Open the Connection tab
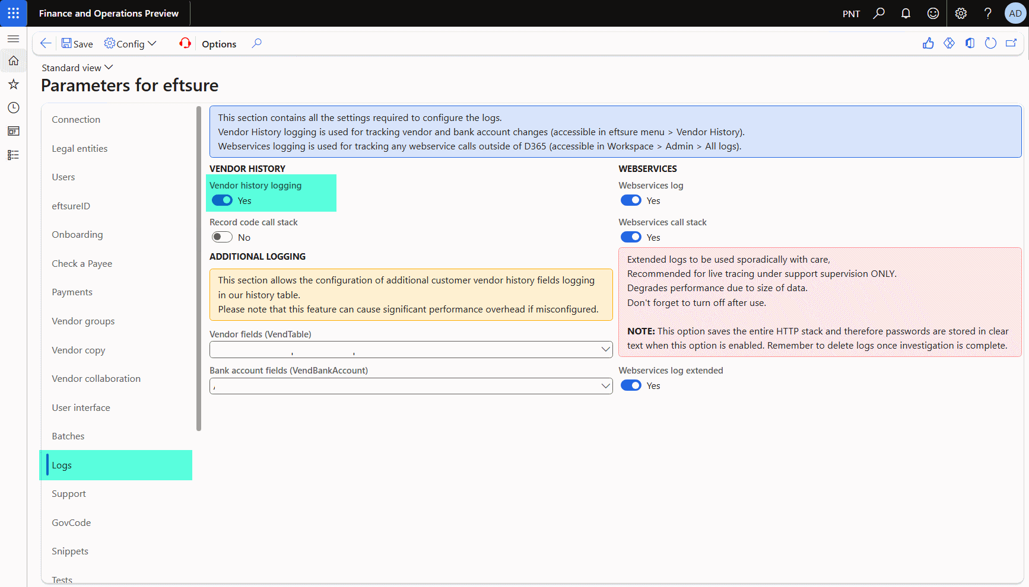Viewport: 1029px width, 587px height. (x=76, y=119)
